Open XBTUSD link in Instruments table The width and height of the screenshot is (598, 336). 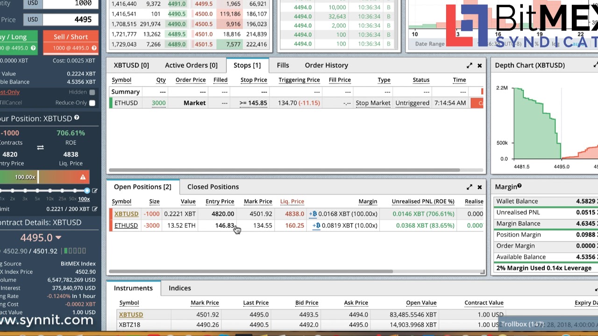tap(131, 315)
